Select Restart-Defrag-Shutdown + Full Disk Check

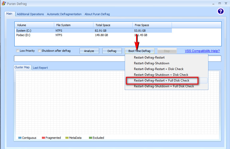(x=164, y=86)
